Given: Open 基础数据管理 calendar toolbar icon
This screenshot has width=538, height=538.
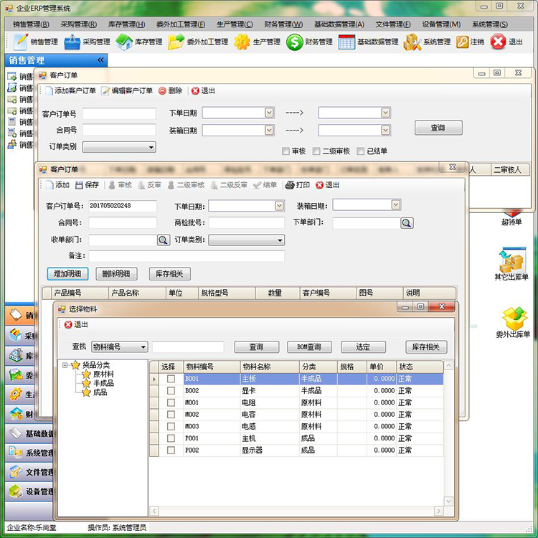Looking at the screenshot, I should [x=346, y=42].
